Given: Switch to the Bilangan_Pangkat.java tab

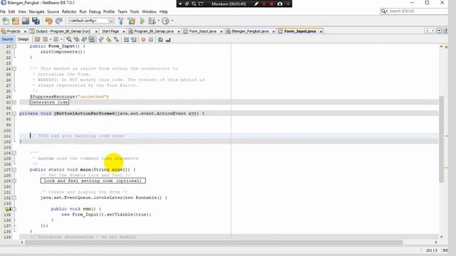Looking at the screenshot, I should (250, 31).
